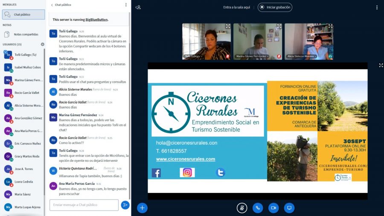Select user Gracy Martos Roda
This screenshot has width=384, height=216.
point(23,156)
